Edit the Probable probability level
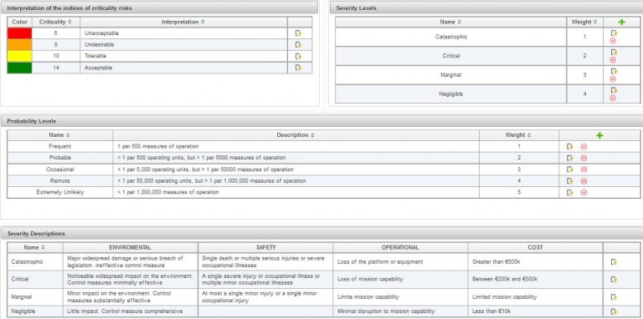This screenshot has height=319, width=643. pos(569,158)
